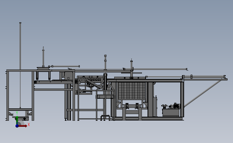Screen dimensions: 233x143
Task: Select the hydraulic tank box beneath the motor
Action: click(x=171, y=113)
